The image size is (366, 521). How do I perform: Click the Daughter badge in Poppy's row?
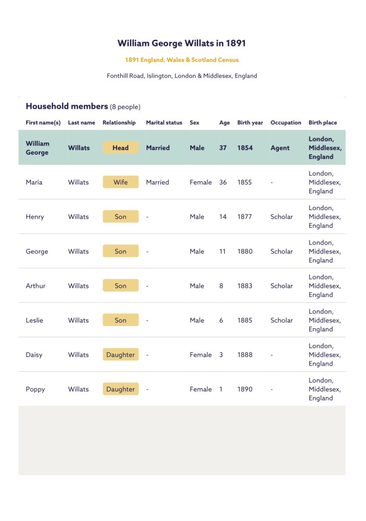(x=120, y=390)
